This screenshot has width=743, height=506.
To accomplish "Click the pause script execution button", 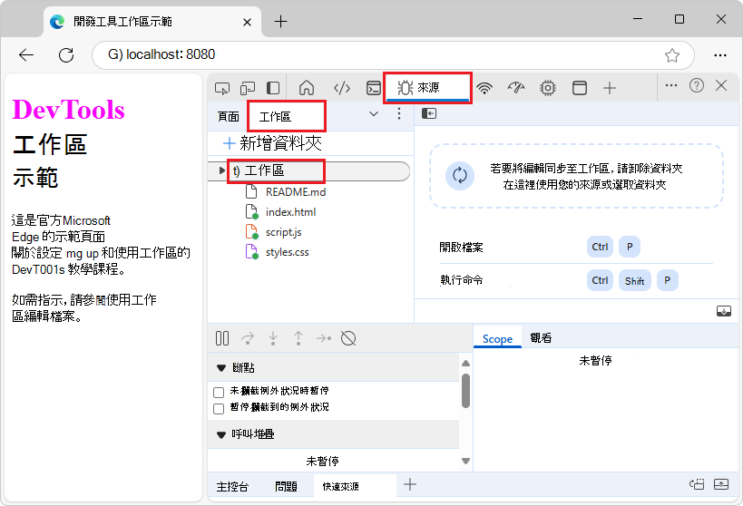I will click(x=222, y=338).
